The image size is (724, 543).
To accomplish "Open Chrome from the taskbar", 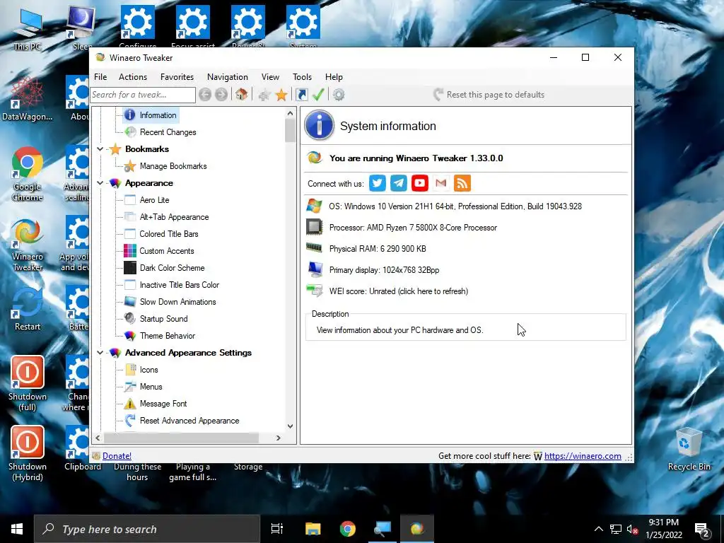I will 347,529.
